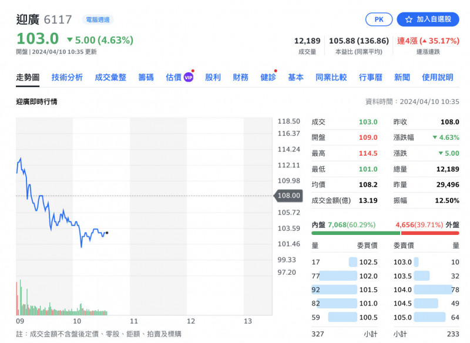This screenshot has height=343, width=470.
Task: Open the 電腦週邊 industry tag
Action: pos(98,20)
